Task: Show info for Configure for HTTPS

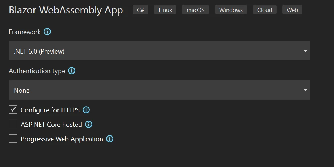Action: pyautogui.click(x=86, y=110)
